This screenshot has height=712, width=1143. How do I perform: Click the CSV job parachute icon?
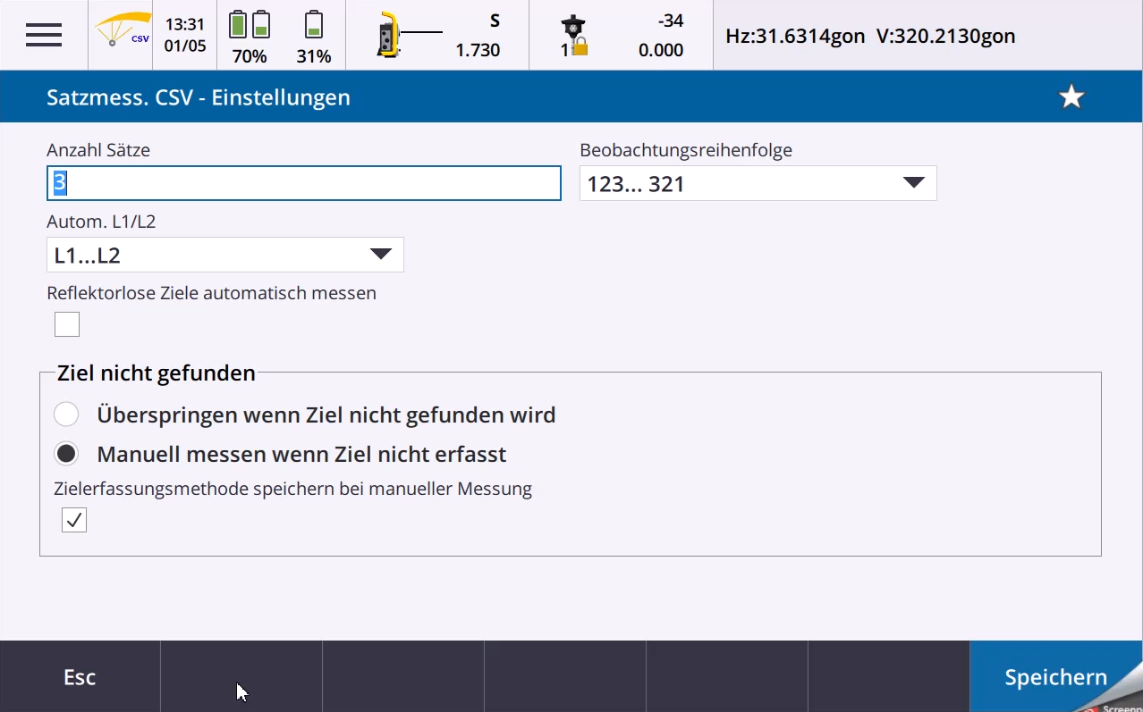pyautogui.click(x=122, y=35)
